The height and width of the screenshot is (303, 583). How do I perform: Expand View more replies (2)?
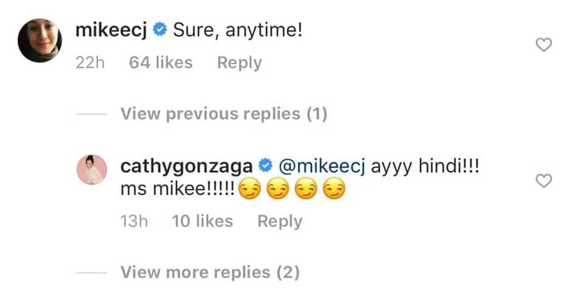(x=210, y=272)
